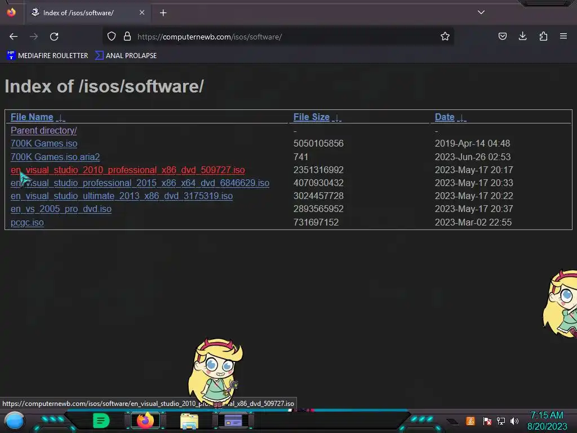Download en_vs_2005_pro_dvd.iso

(61, 209)
